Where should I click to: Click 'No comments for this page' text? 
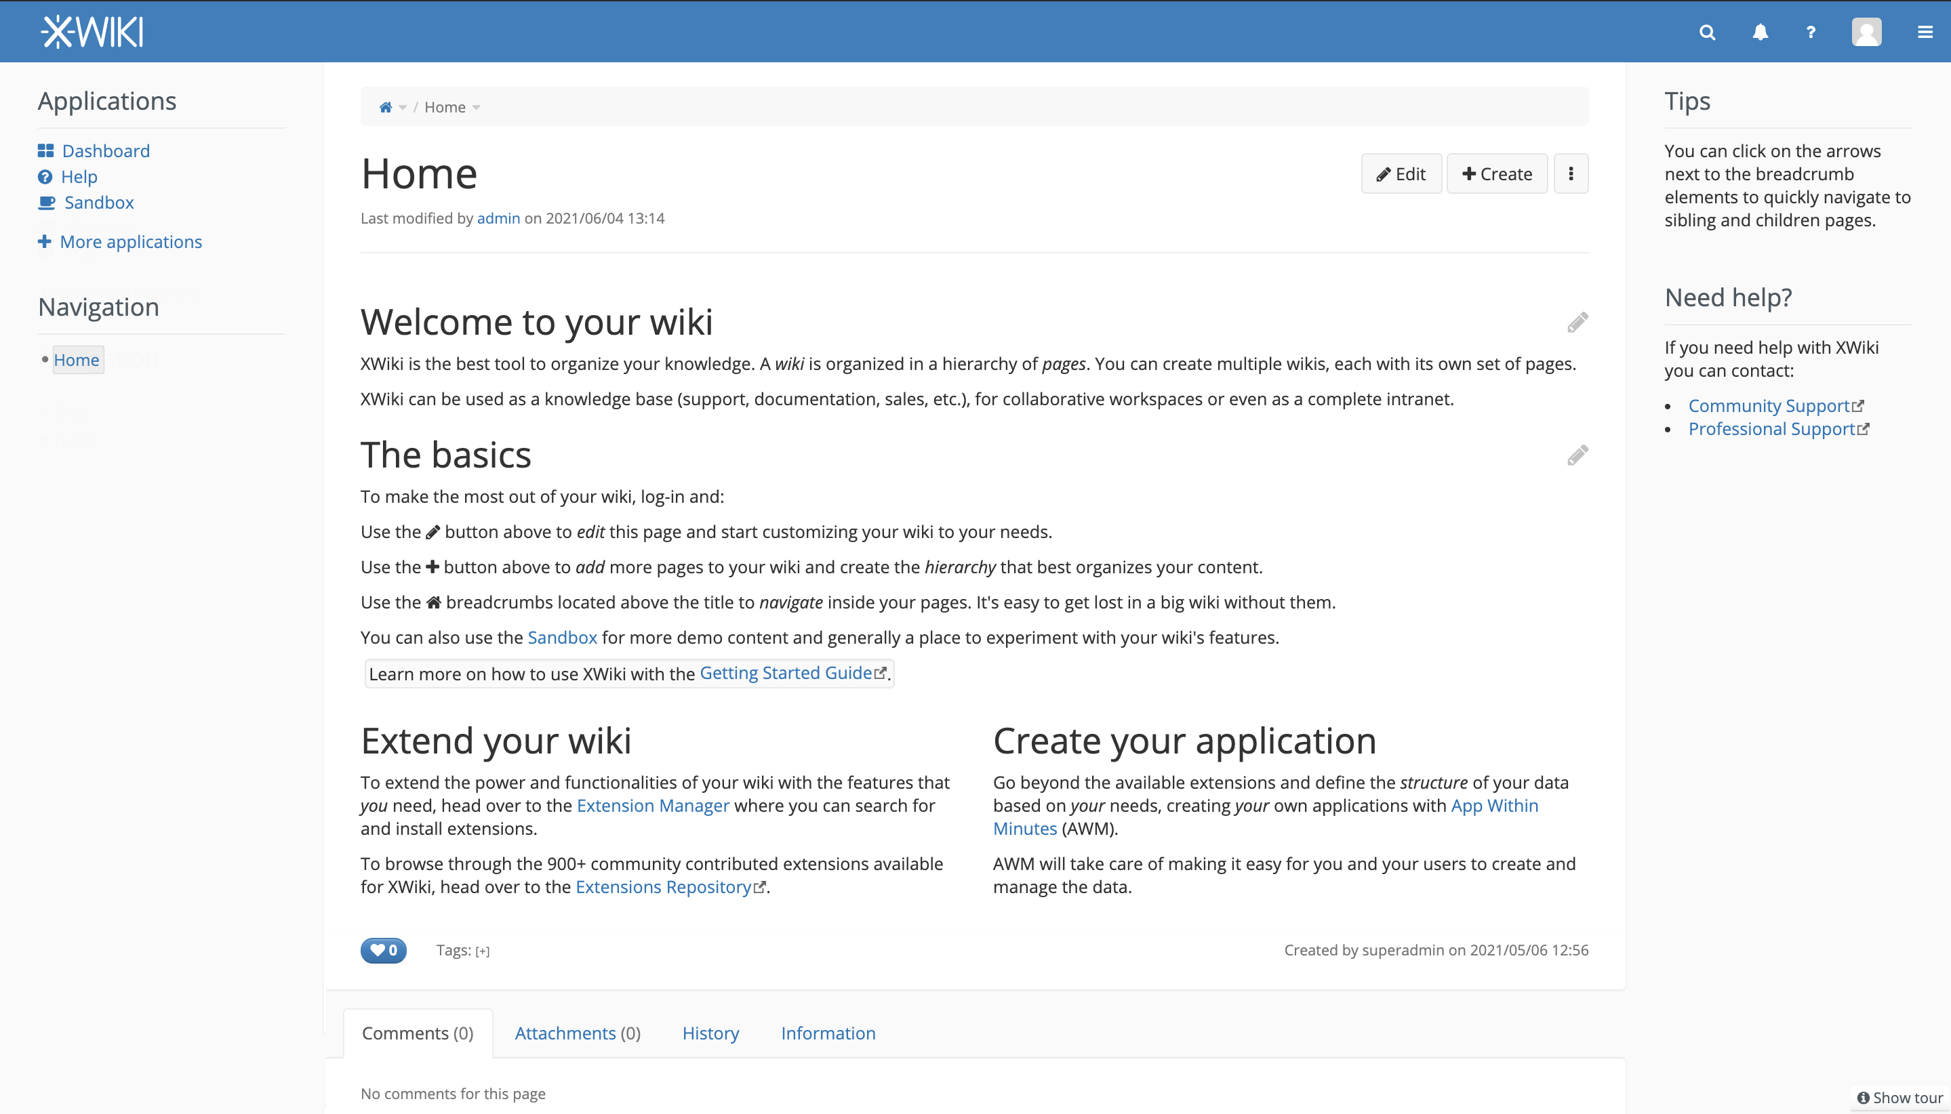453,1094
